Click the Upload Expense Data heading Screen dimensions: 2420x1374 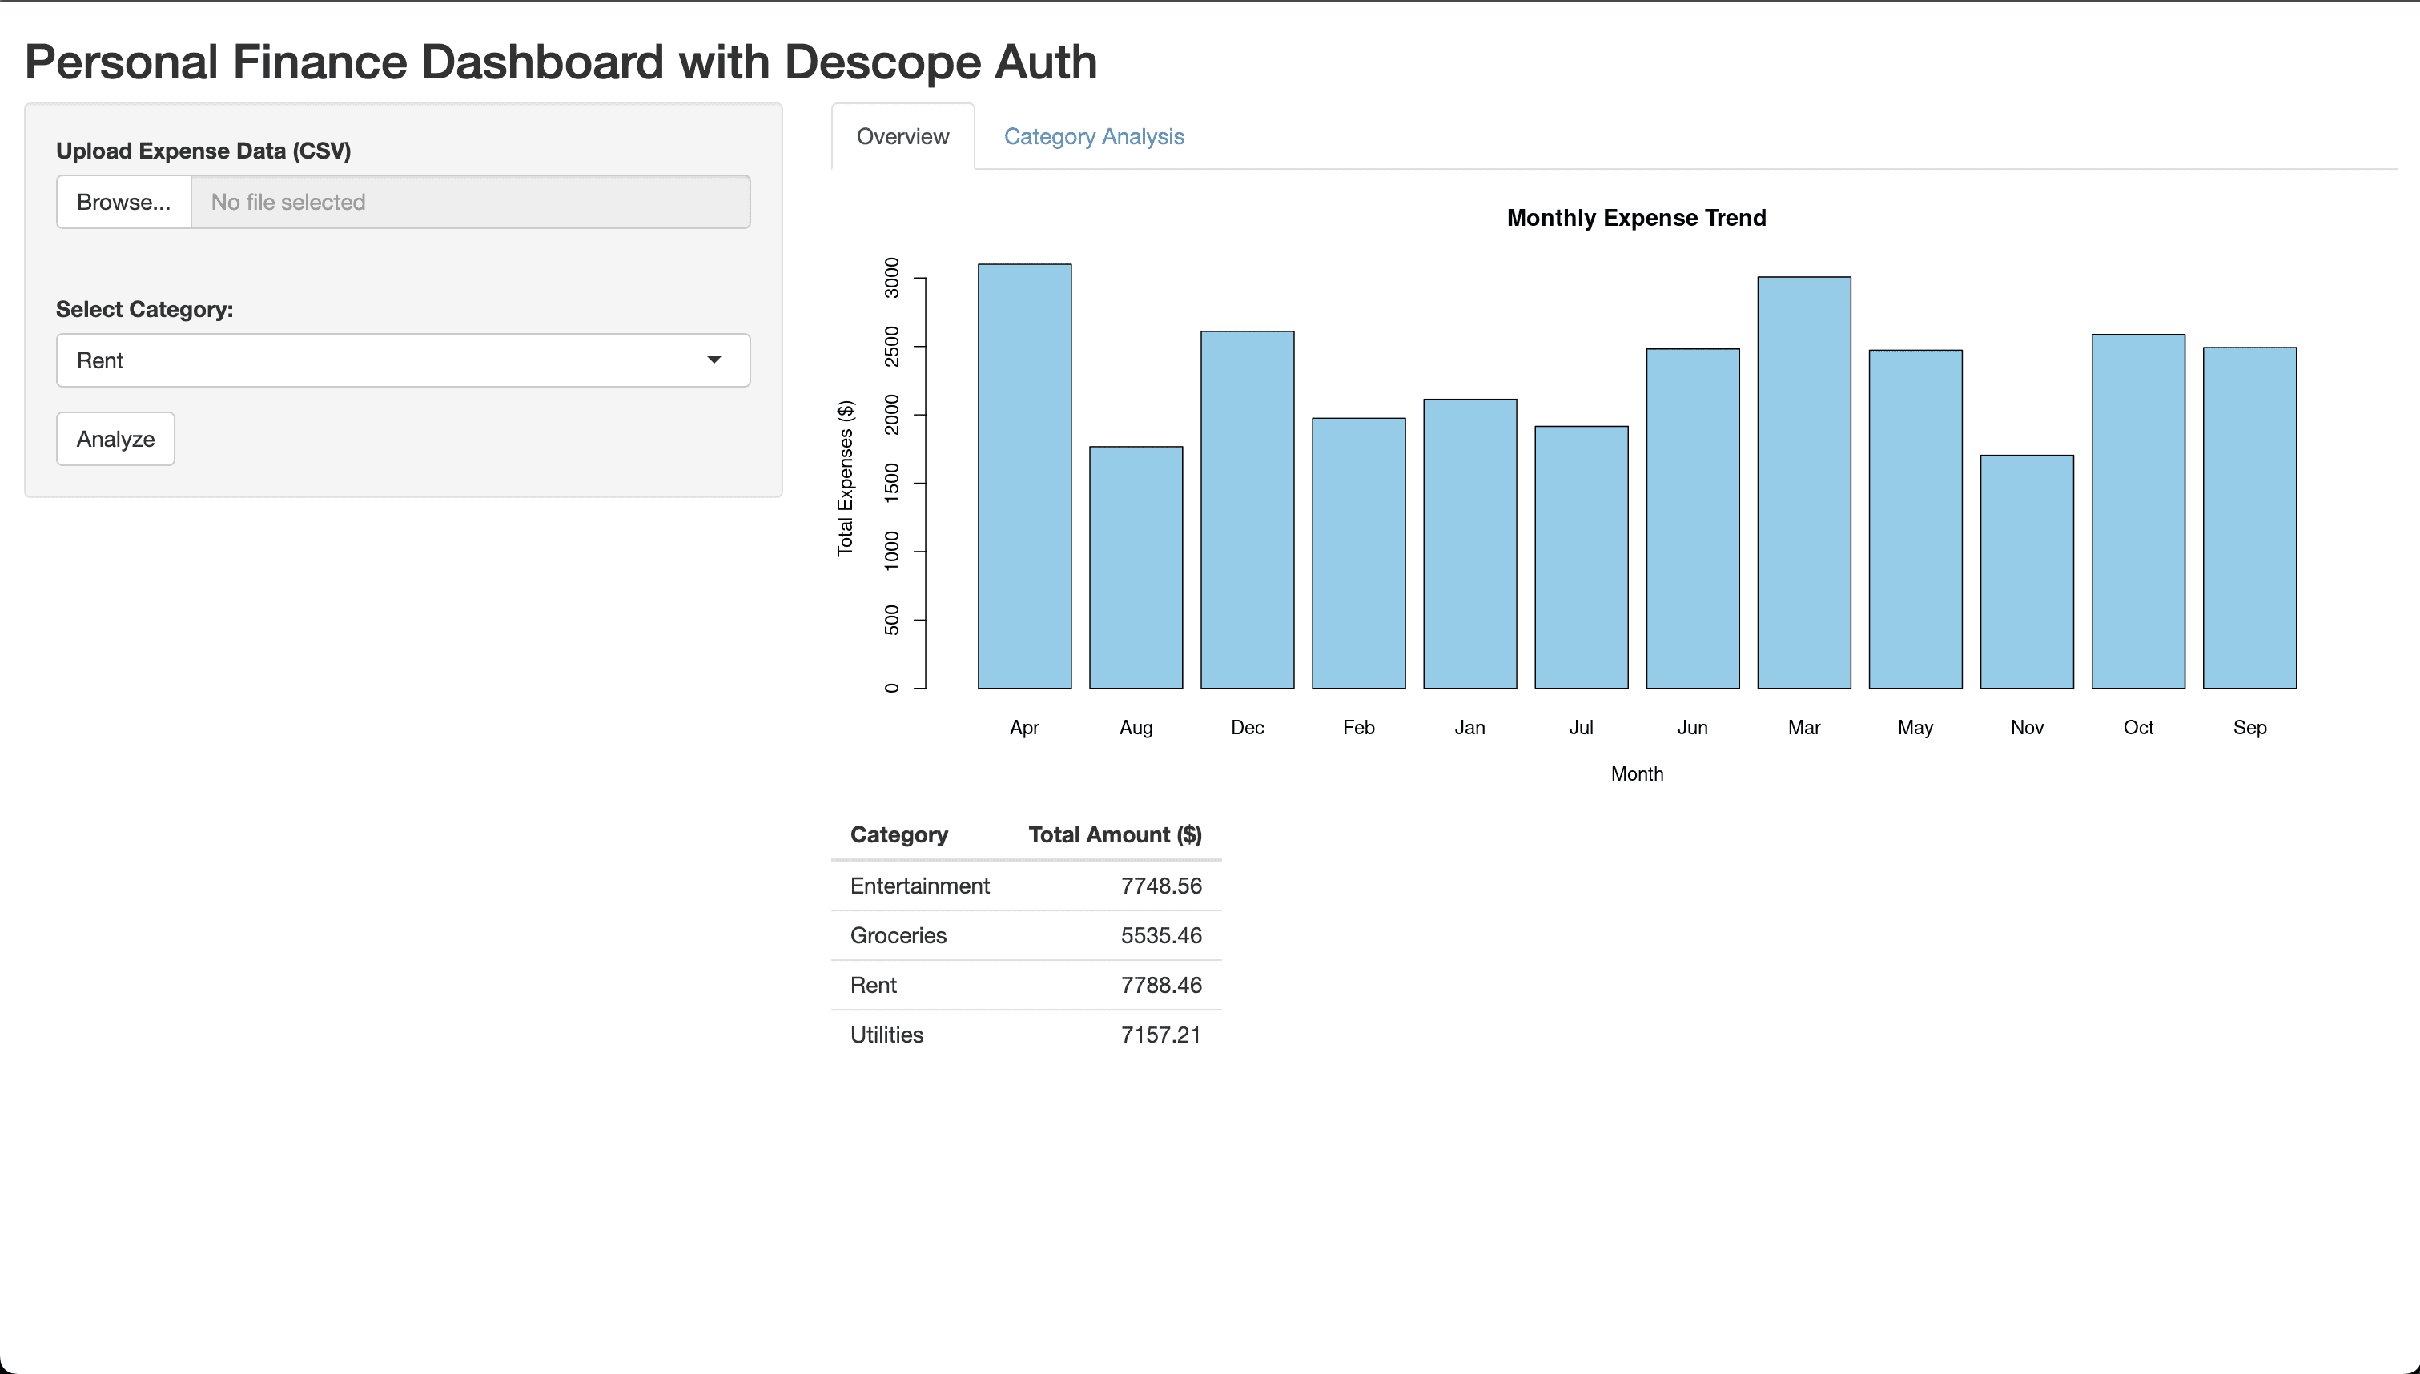203,150
